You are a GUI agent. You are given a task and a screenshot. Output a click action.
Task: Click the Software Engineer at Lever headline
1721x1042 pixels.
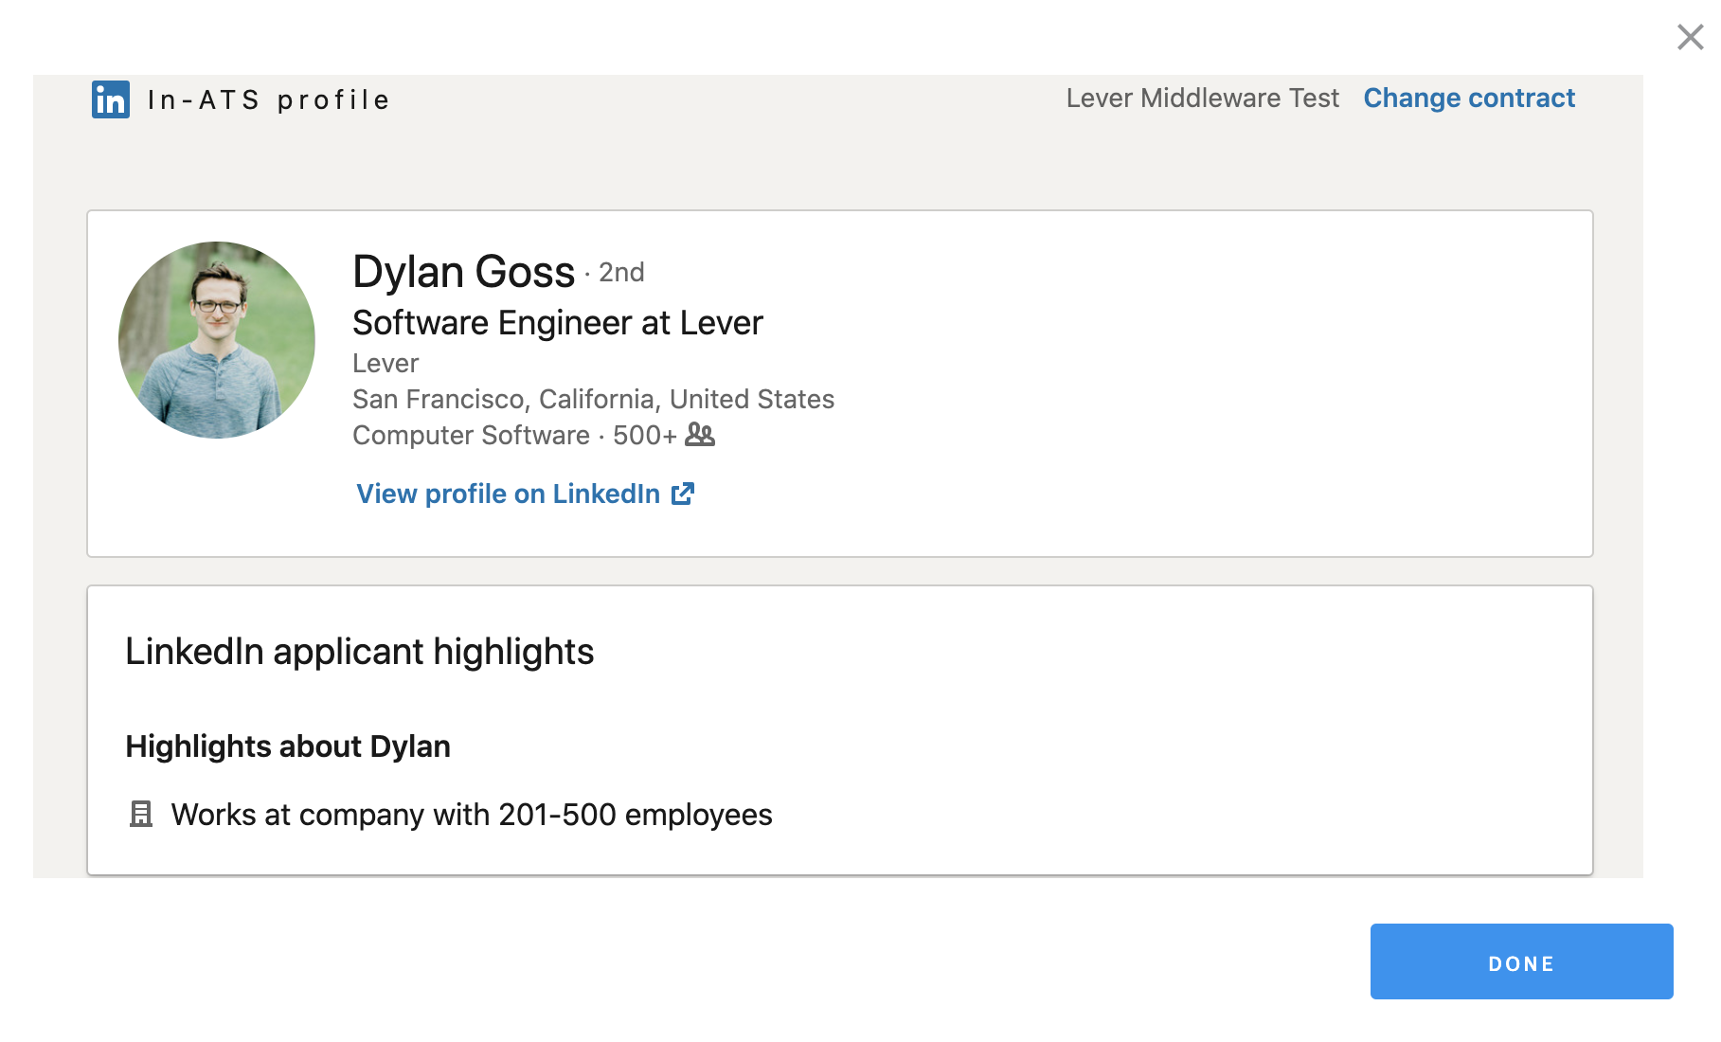click(558, 323)
